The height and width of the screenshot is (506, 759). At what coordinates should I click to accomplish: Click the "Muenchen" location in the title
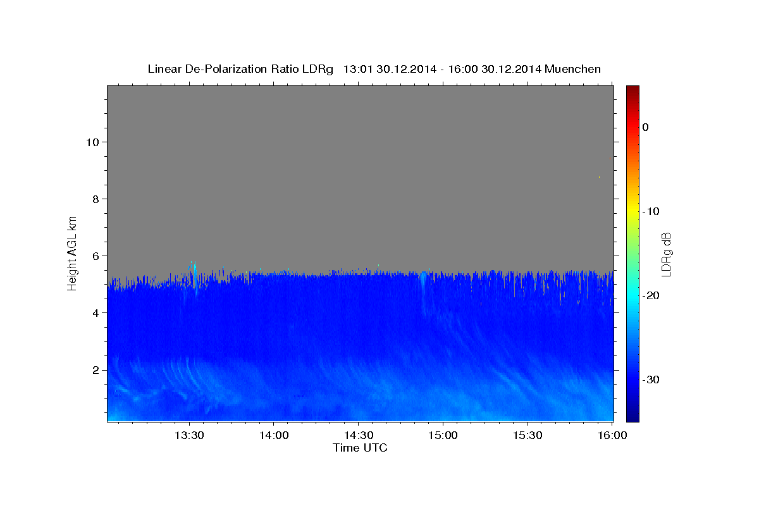tap(573, 69)
